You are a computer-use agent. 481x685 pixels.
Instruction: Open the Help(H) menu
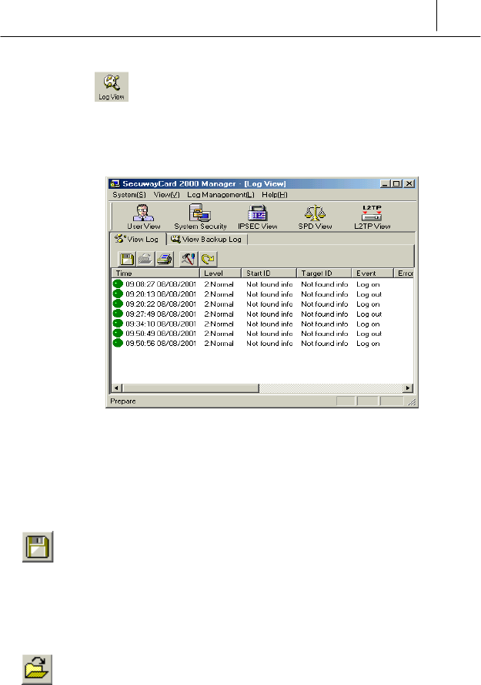pyautogui.click(x=275, y=195)
